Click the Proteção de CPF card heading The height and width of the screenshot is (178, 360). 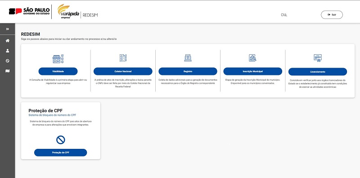pyautogui.click(x=45, y=111)
